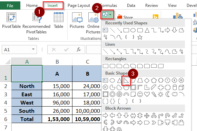Screen dimensions: 197x131
Task: Select the Right Triangle in Basic Shapes
Action: tap(126, 80)
